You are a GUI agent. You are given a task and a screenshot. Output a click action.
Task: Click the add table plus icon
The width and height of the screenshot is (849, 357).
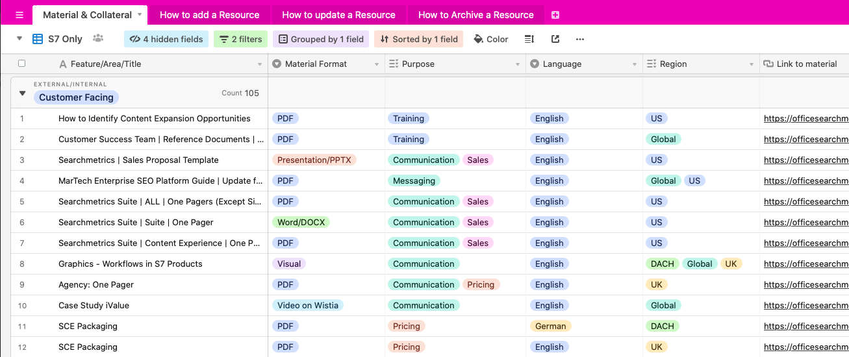coord(555,15)
